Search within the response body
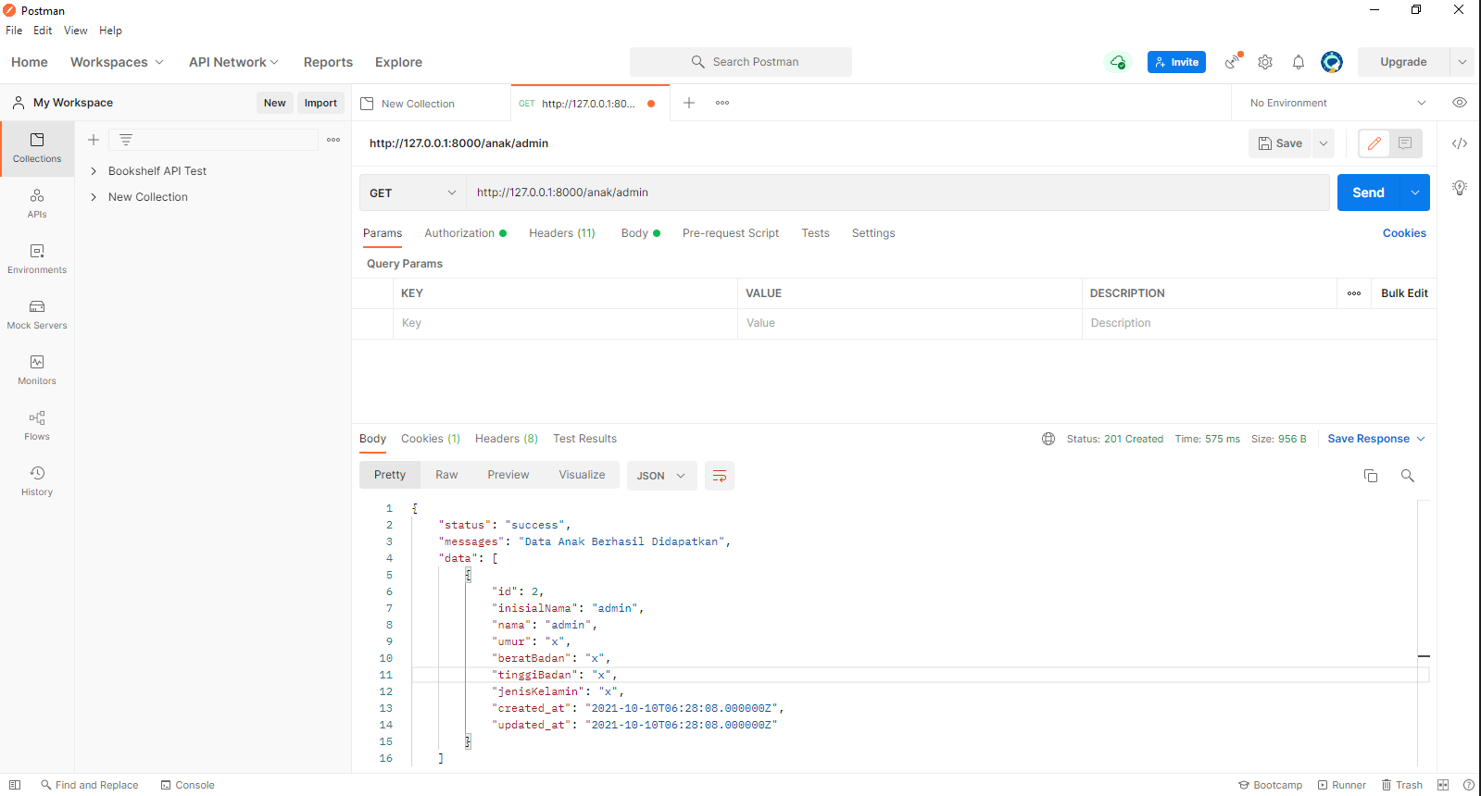1481x796 pixels. click(x=1408, y=476)
